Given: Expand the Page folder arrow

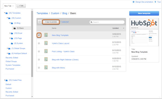Looking at the screenshot, I should 10,38.
